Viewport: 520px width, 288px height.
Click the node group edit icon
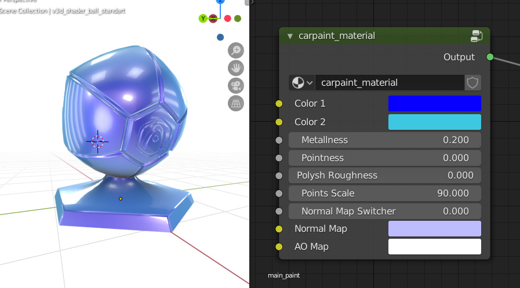click(476, 36)
